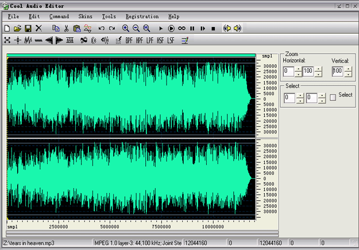Enable the Select checkbox
This screenshot has width=359, height=250.
click(x=333, y=97)
